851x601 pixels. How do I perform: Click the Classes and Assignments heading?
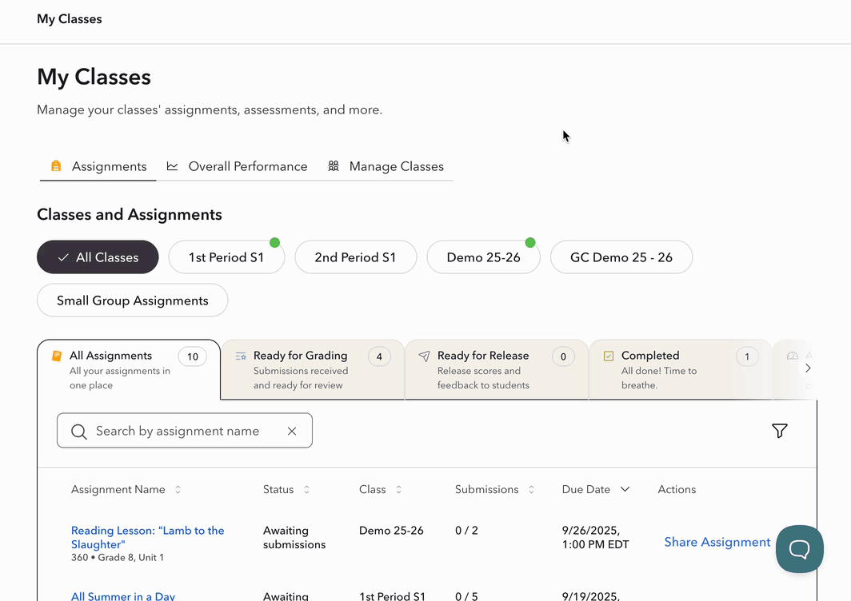130,215
